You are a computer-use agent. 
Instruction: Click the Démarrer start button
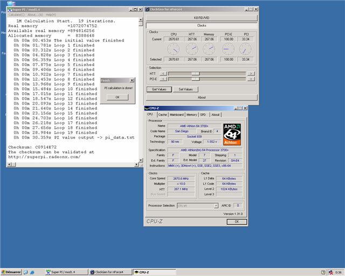[x=11, y=272]
